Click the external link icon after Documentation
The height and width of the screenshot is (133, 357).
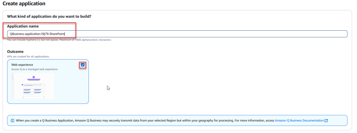click(326, 120)
